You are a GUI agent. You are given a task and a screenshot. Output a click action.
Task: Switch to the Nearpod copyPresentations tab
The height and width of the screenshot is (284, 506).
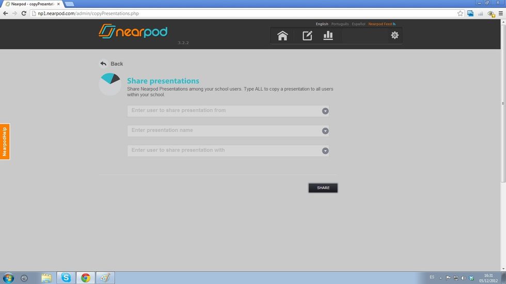click(32, 4)
